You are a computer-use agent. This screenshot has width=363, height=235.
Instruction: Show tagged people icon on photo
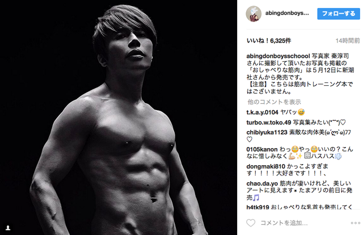tap(8, 228)
